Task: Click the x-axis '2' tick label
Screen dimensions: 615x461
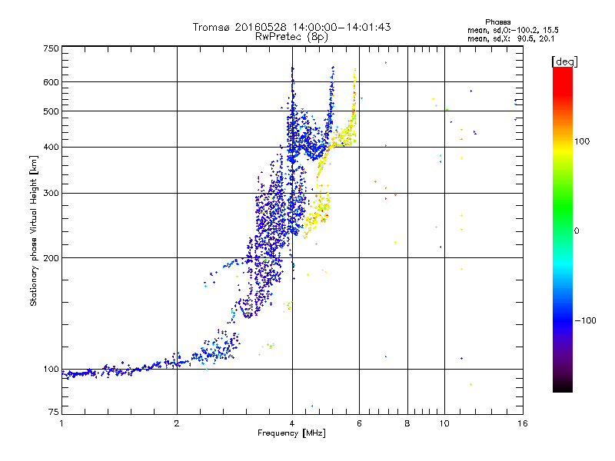Action: (177, 423)
